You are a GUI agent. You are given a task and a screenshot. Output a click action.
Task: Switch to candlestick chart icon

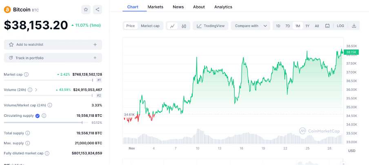click(x=184, y=26)
